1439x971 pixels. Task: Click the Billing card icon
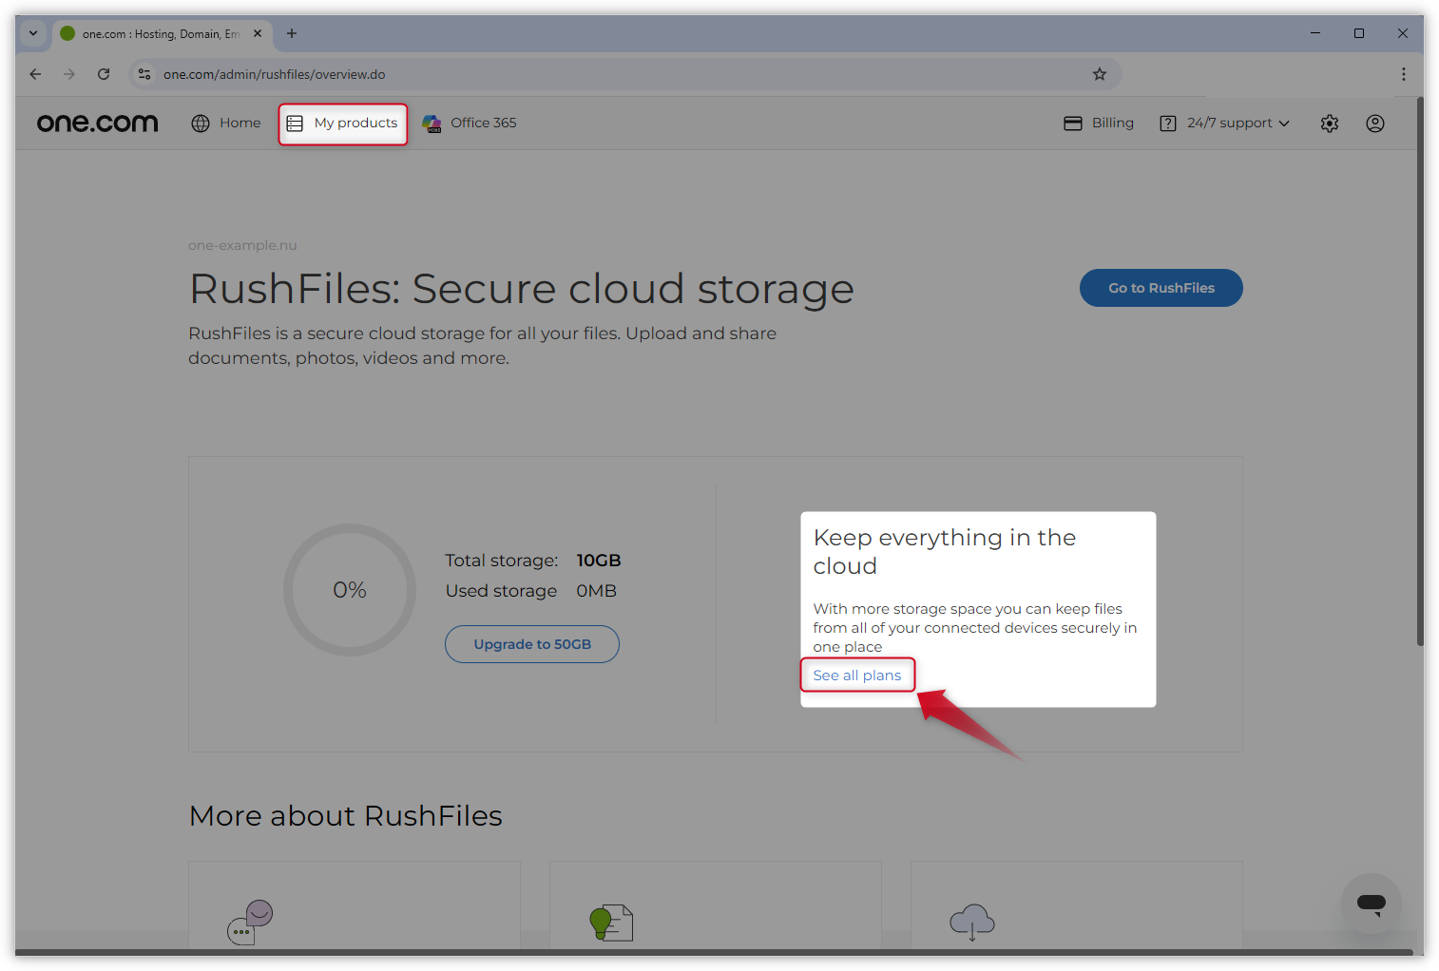tap(1073, 123)
